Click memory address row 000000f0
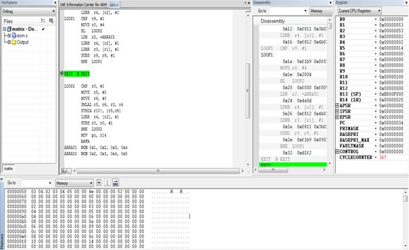The height and width of the screenshot is (250, 409). (76, 241)
